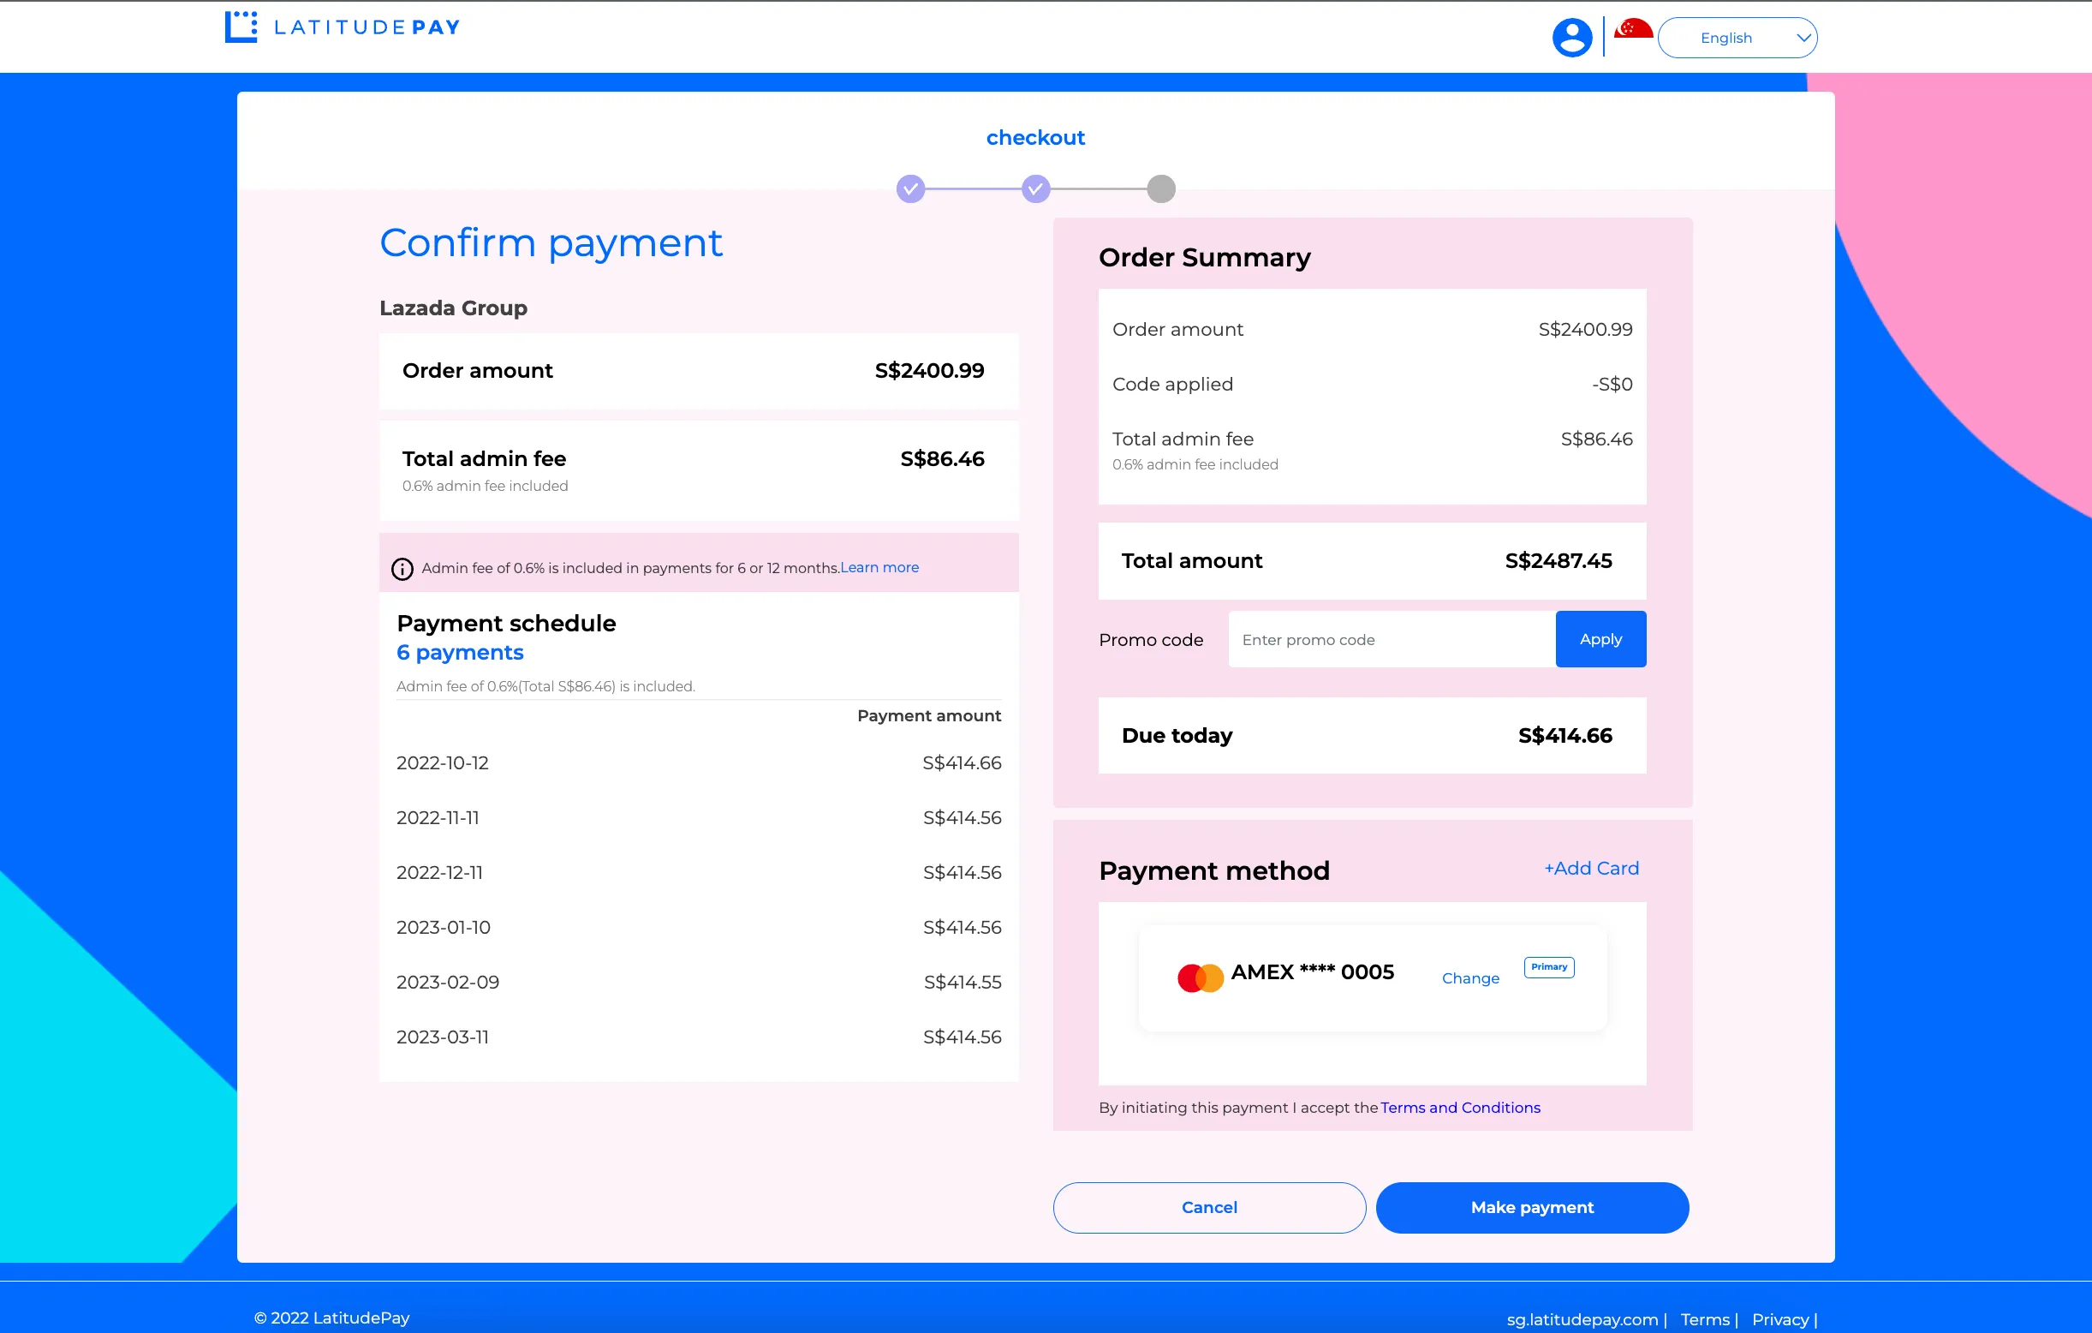Screen dimensions: 2092x1333
Task: Select the 2022-11-11 payment date
Action: [438, 817]
